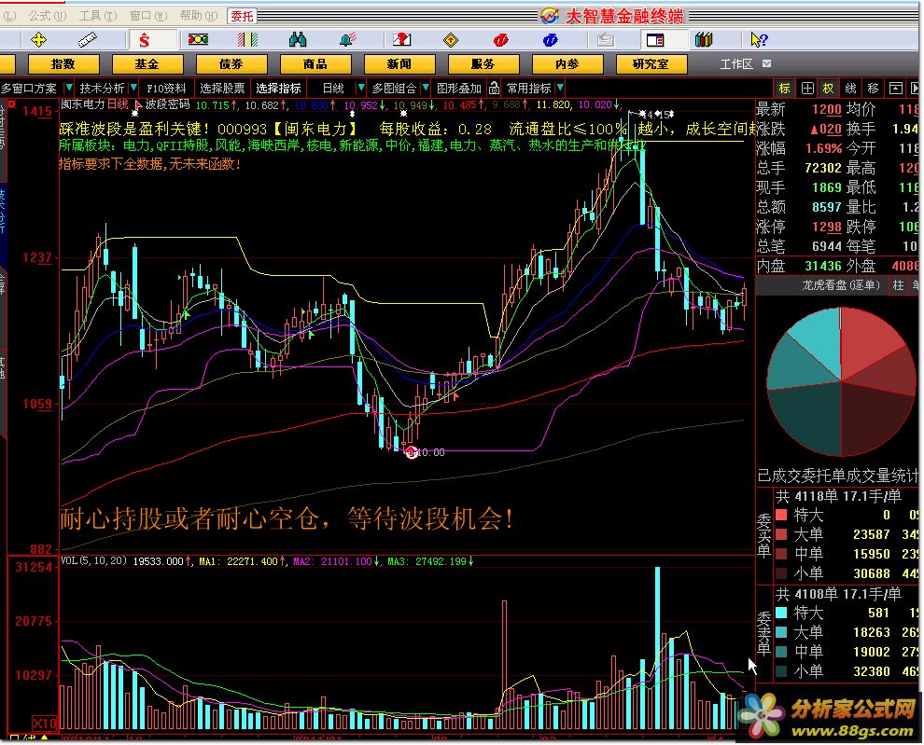Click the 委托 order button
Screen dimensions: 924x745
tap(242, 16)
